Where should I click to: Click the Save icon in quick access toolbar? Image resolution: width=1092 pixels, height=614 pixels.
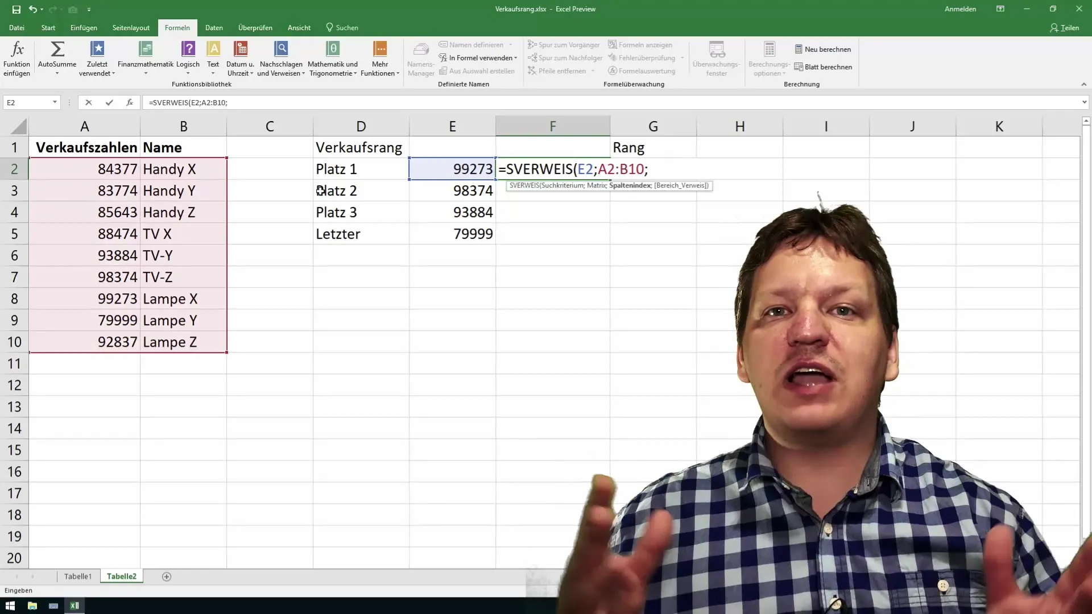[16, 9]
